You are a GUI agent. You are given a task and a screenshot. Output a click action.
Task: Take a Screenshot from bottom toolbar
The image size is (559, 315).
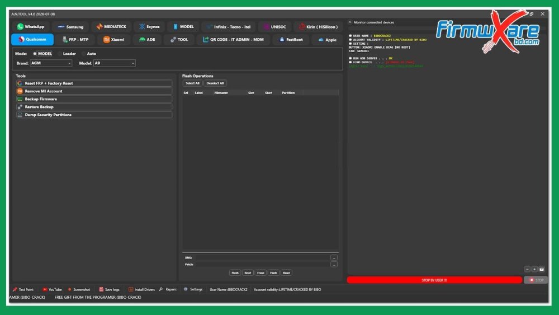[x=79, y=289]
